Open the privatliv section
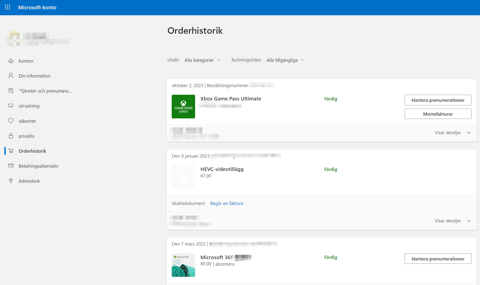Viewport: 480px width, 285px height. pos(27,136)
